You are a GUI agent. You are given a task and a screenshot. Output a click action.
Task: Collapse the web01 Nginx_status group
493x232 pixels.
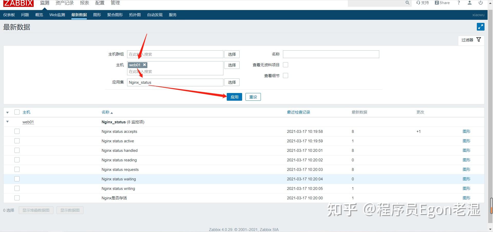coord(7,122)
